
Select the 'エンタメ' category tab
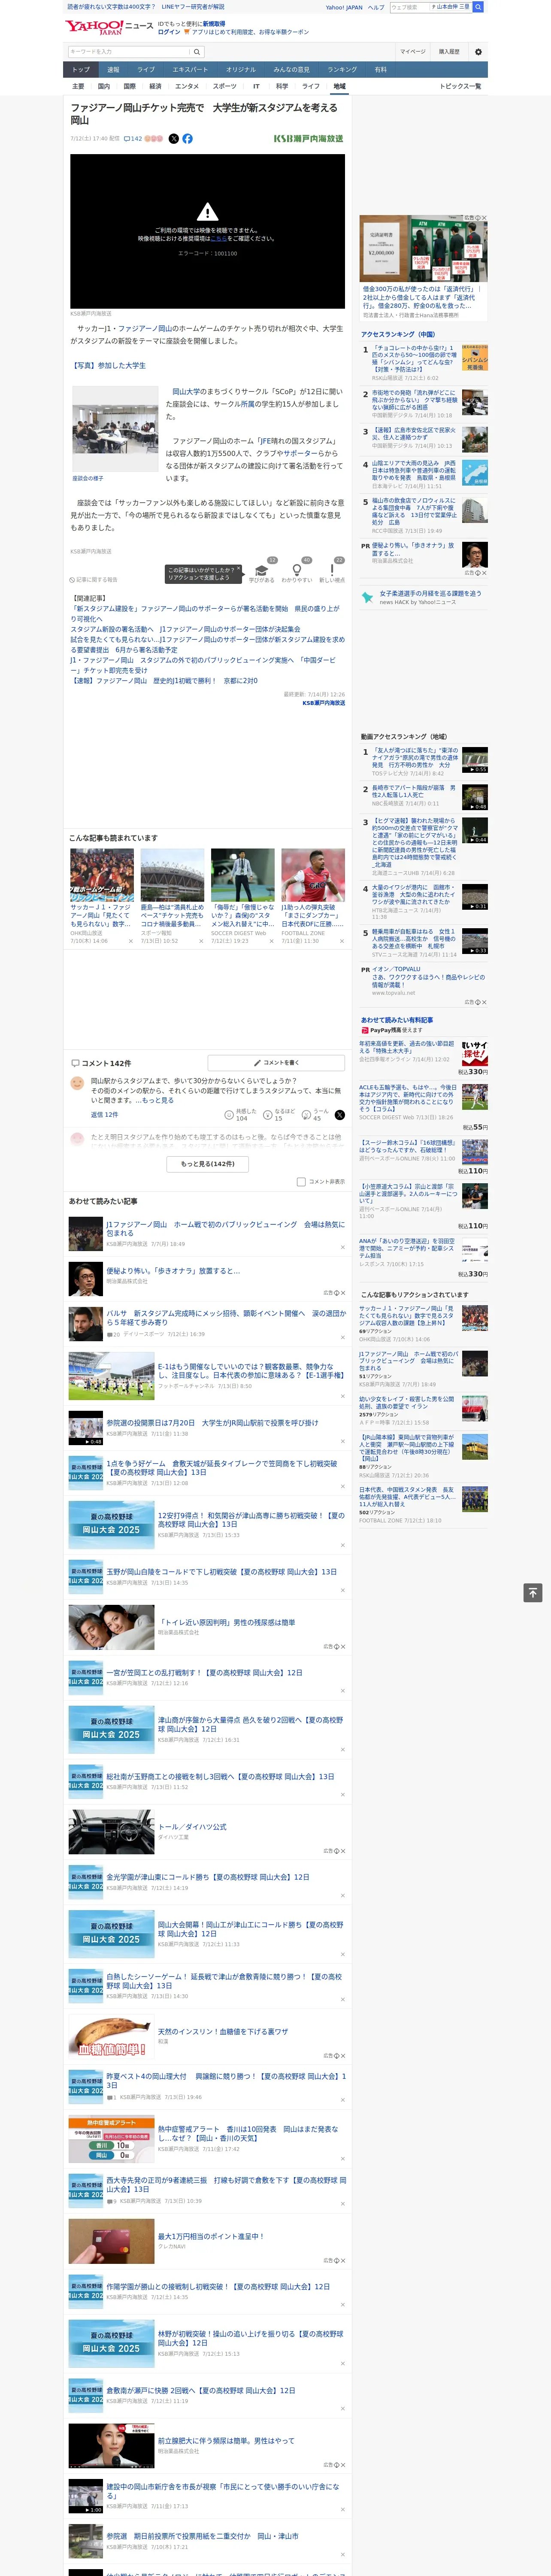click(187, 86)
